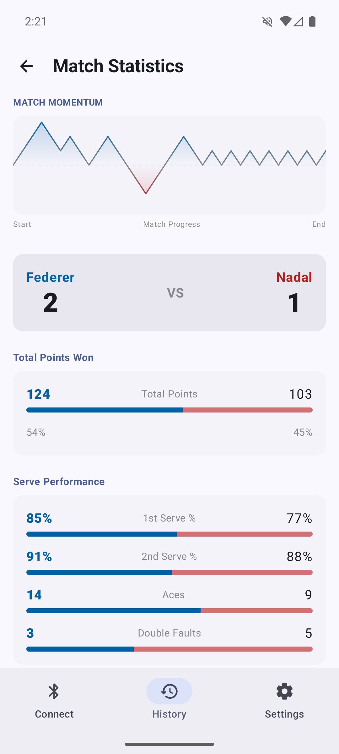
Task: Tap the Match Statistics title
Action: pyautogui.click(x=118, y=66)
